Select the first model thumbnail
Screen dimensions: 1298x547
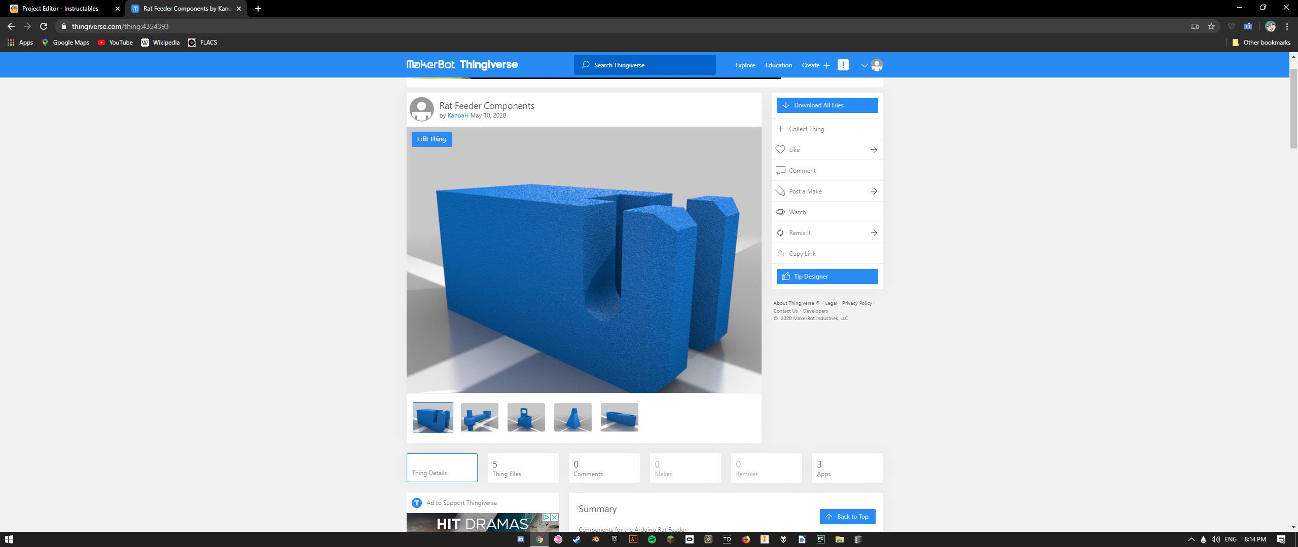point(433,417)
